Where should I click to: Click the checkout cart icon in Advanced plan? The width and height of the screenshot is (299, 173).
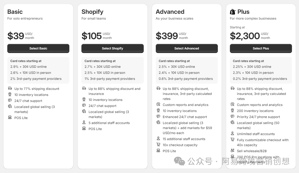click(x=158, y=145)
